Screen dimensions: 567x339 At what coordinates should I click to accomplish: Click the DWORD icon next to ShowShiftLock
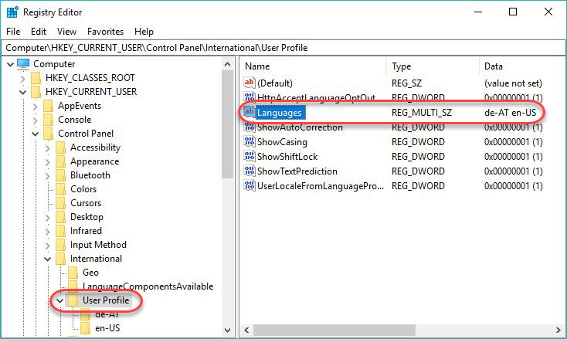[x=250, y=157]
